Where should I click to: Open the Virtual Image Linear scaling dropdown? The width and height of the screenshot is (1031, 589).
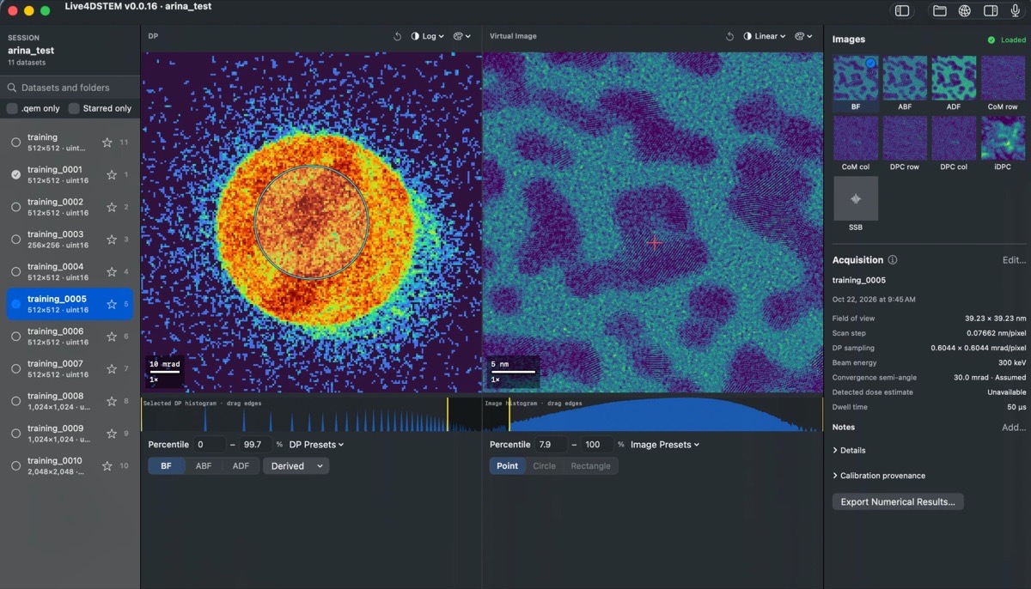(x=764, y=37)
